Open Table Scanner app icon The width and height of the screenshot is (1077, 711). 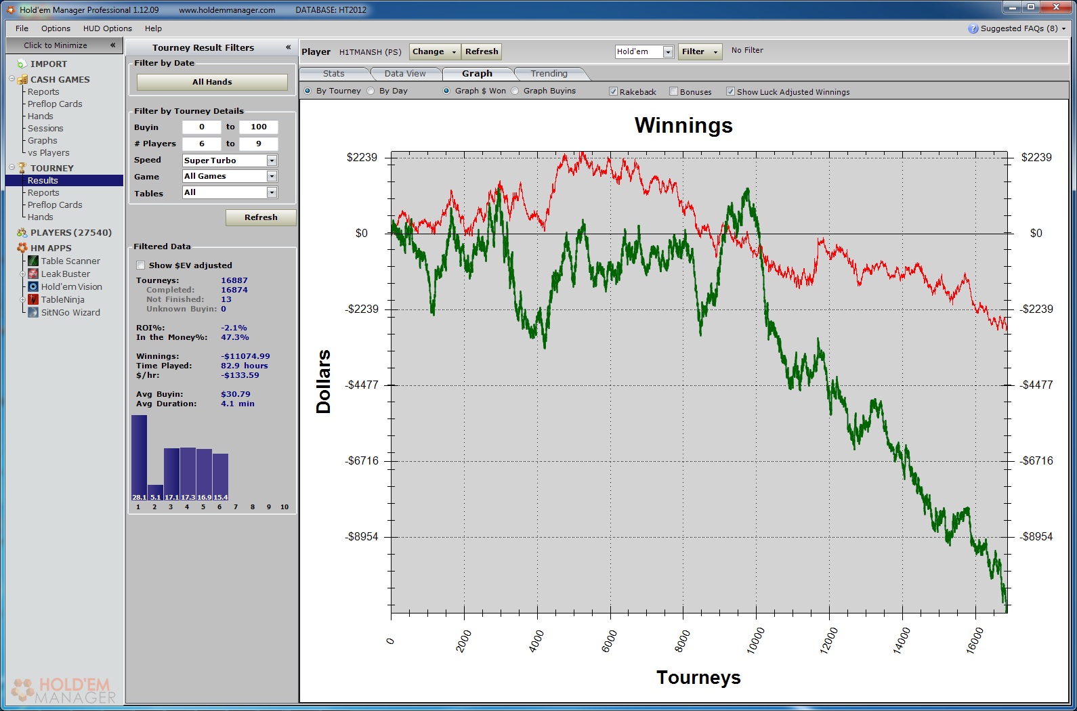pos(33,261)
